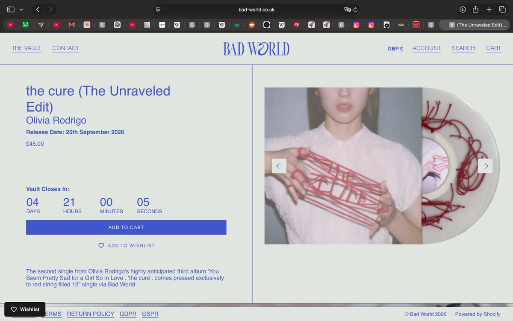This screenshot has width=513, height=321.
Task: Click the '04 DAYS' countdown value
Action: [33, 206]
